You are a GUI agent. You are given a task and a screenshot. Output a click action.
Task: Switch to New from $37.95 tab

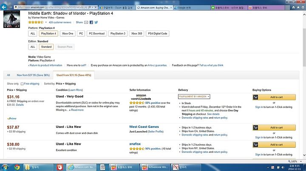coord(33,75)
